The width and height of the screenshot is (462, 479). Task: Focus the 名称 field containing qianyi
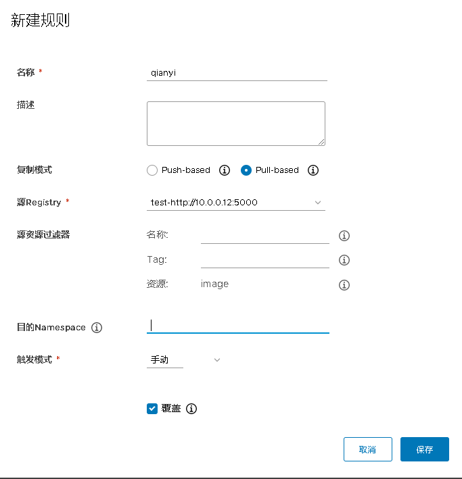[236, 72]
